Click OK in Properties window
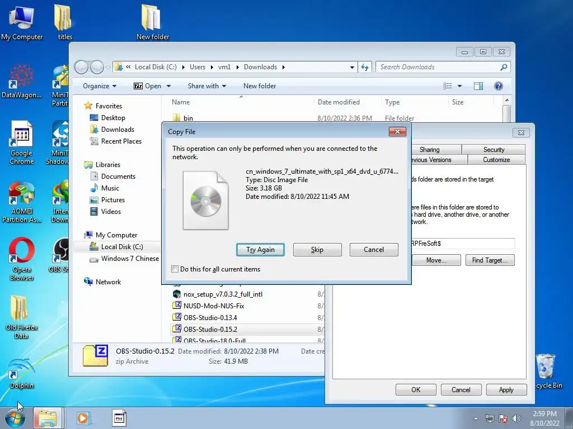The width and height of the screenshot is (573, 429). [416, 389]
